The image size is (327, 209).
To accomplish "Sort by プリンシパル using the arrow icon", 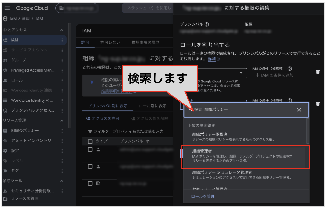I will 148,141.
